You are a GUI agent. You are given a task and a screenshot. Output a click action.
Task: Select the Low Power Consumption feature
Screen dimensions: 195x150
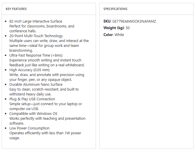tap(29, 128)
